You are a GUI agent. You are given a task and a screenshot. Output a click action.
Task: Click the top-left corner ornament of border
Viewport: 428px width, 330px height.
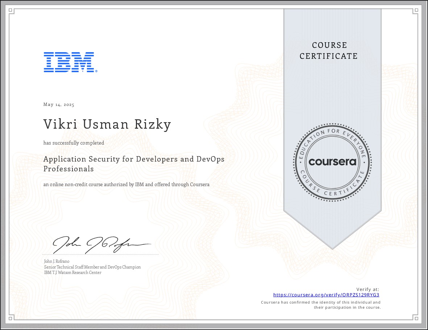click(11, 11)
